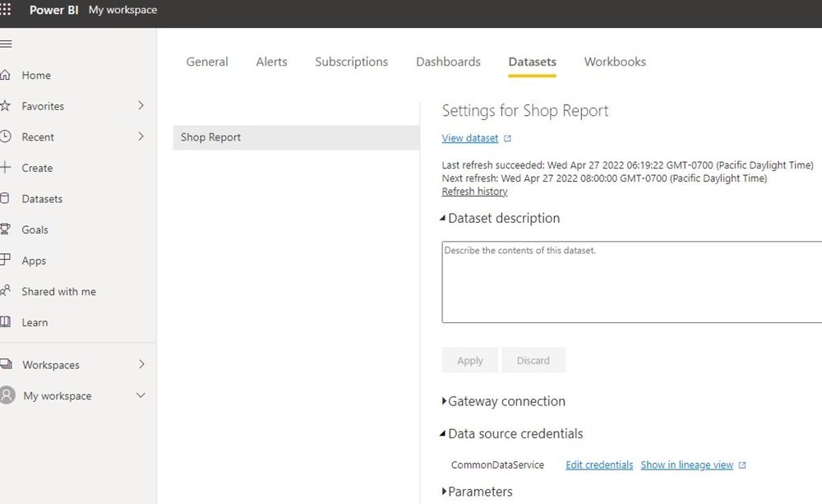This screenshot has width=822, height=504.
Task: Switch to the General tab
Action: [x=207, y=62]
